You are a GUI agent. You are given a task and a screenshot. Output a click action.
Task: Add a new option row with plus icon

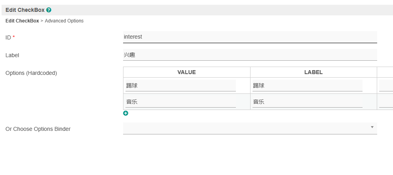pyautogui.click(x=126, y=113)
